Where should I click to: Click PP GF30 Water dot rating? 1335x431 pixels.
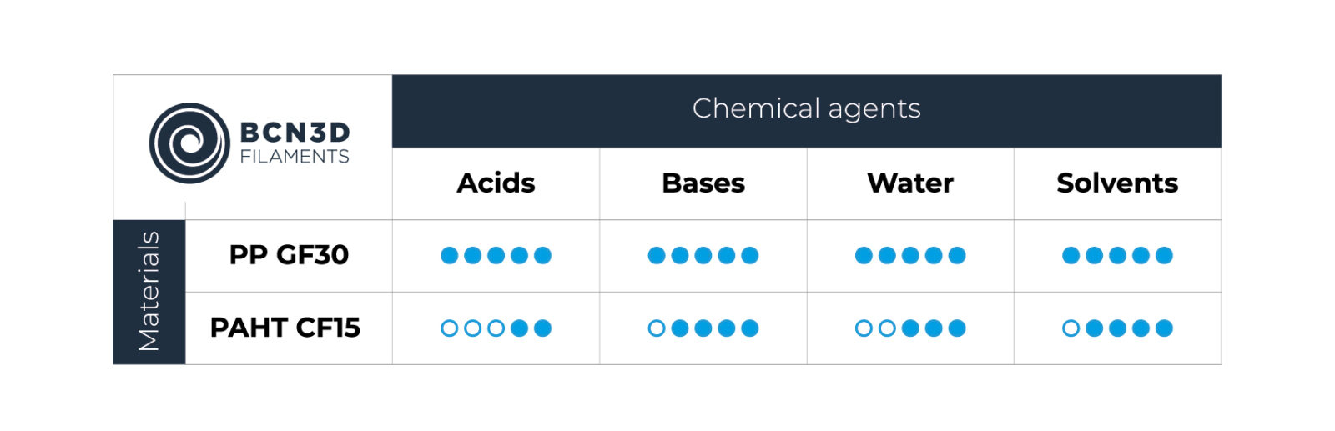(x=910, y=255)
